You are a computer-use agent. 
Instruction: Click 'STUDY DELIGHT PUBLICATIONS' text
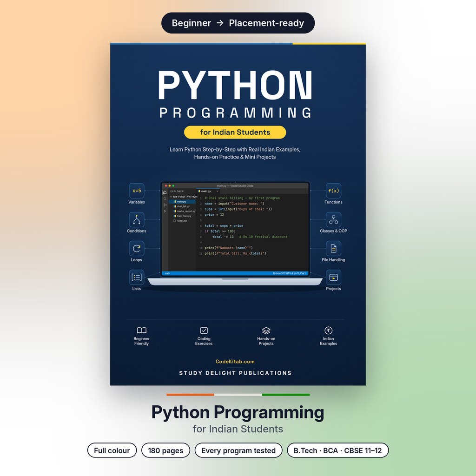[x=235, y=373]
